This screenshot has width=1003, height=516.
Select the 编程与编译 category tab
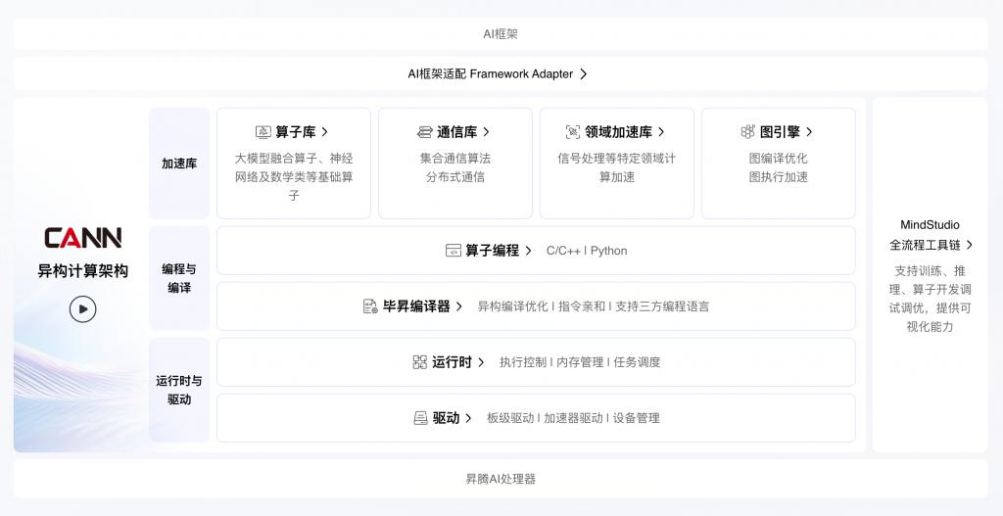click(x=179, y=278)
